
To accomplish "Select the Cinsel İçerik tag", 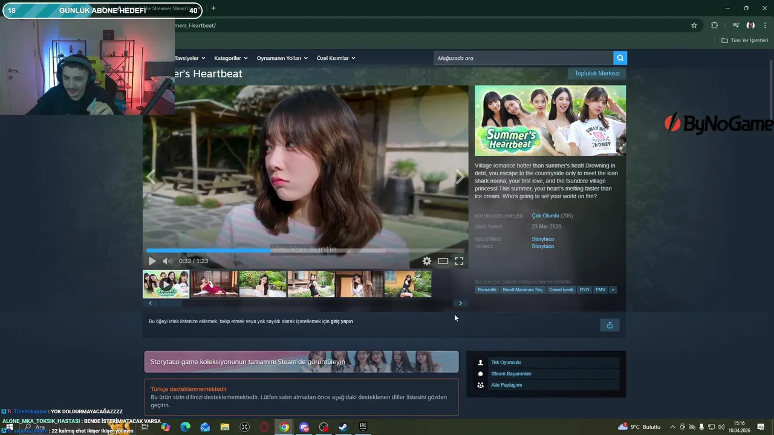I will 561,290.
